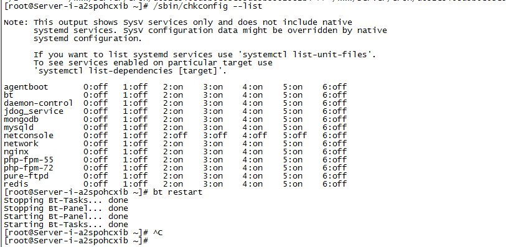Select the 'mysqld' service name
Image resolution: width=506 pixels, height=247 pixels.
pos(19,128)
